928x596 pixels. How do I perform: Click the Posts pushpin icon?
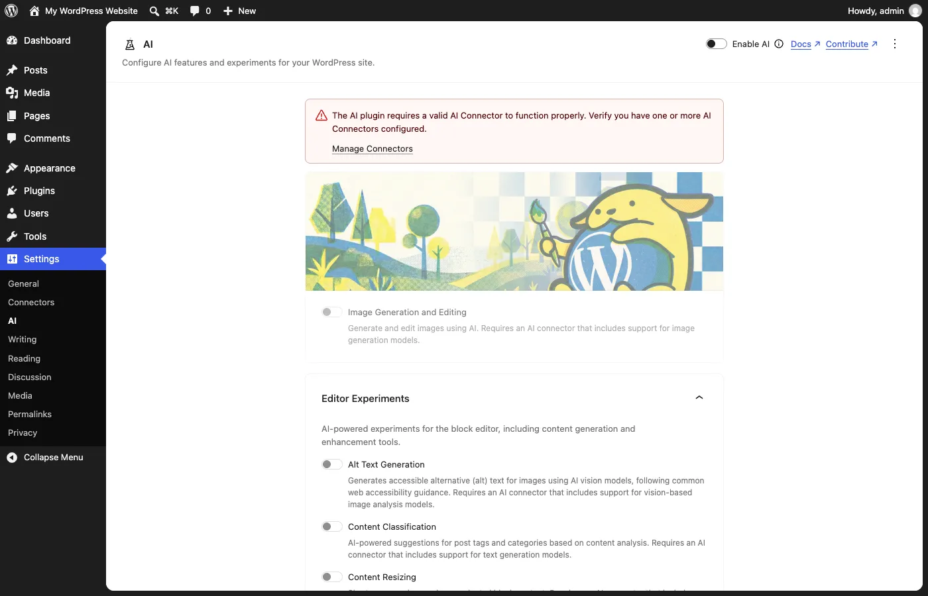(12, 70)
